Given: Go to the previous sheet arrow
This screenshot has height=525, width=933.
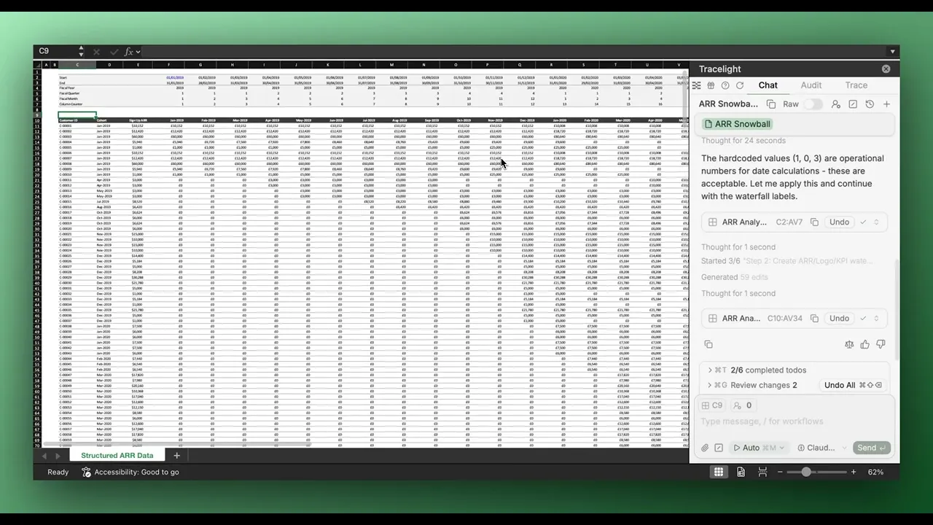Looking at the screenshot, I should click(x=44, y=456).
